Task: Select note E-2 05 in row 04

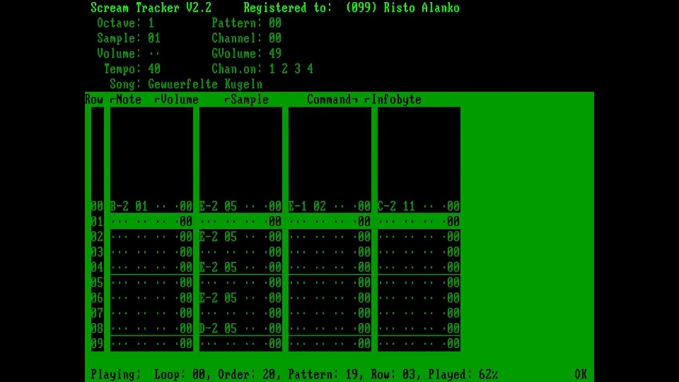Action: 218,267
